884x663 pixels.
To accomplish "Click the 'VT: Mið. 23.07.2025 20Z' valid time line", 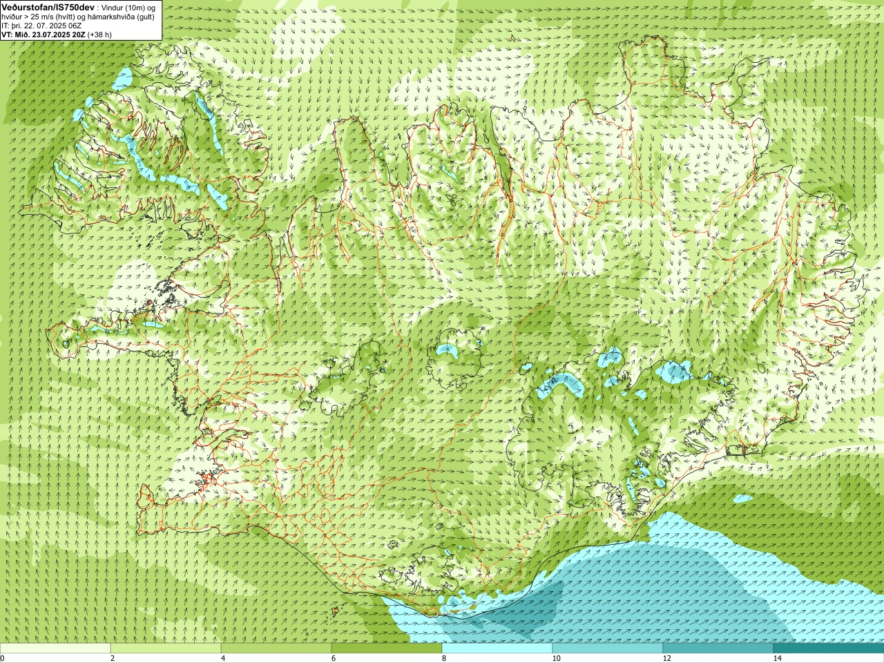I will [x=44, y=34].
